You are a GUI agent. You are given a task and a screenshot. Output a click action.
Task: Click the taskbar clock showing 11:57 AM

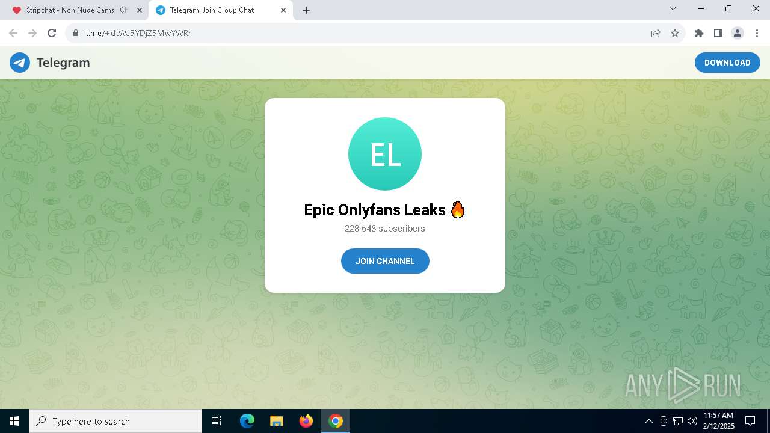pos(719,421)
